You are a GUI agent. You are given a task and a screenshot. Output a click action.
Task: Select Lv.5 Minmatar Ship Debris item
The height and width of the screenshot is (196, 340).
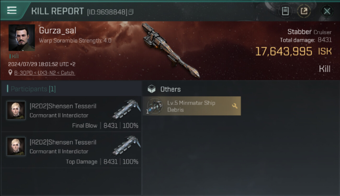click(192, 106)
